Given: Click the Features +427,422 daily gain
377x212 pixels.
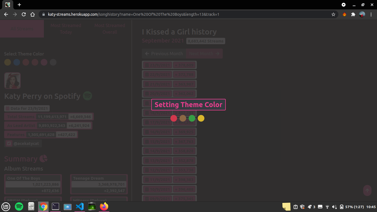Looking at the screenshot, I should tap(66, 135).
